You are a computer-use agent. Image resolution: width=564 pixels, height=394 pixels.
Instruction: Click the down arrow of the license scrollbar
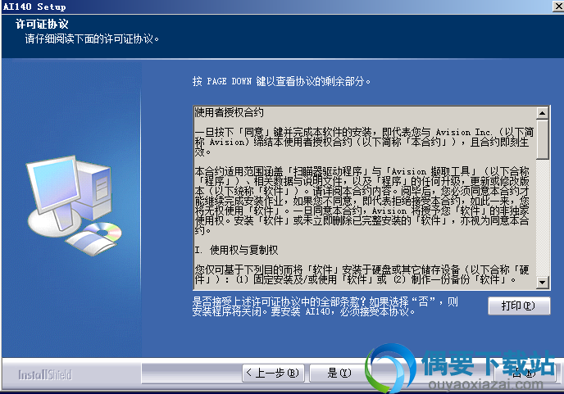coord(542,283)
